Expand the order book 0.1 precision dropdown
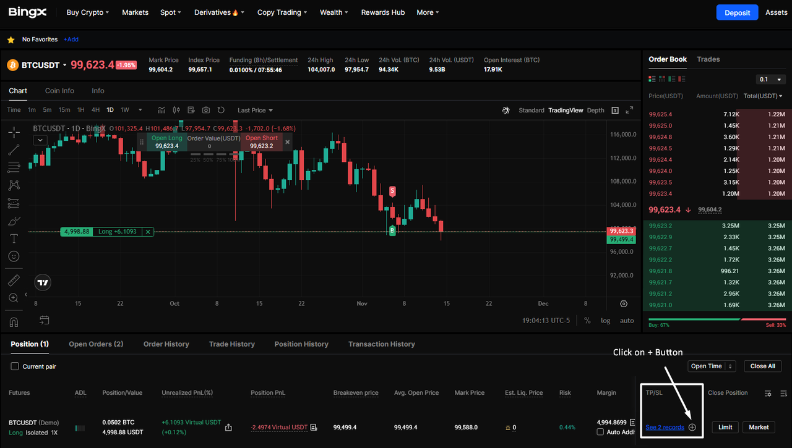The width and height of the screenshot is (792, 448). [x=771, y=79]
